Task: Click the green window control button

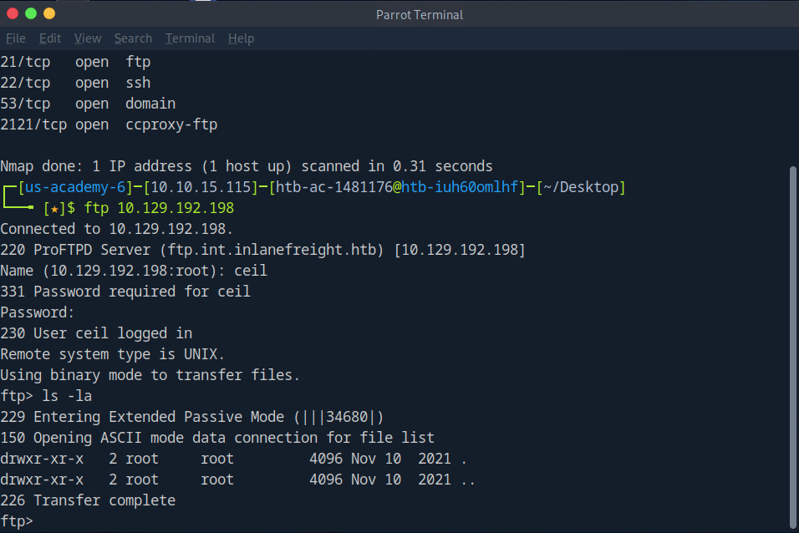Action: pyautogui.click(x=31, y=13)
